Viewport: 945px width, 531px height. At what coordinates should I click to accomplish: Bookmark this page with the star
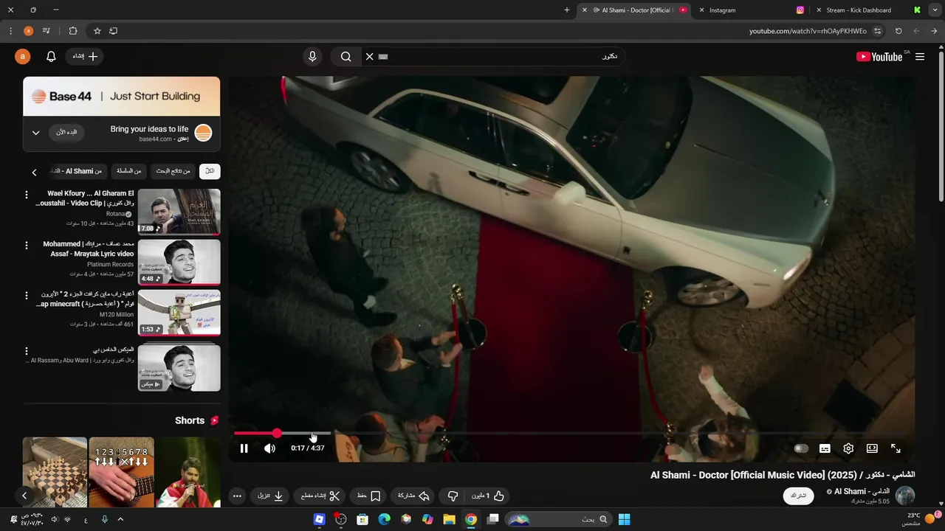pyautogui.click(x=97, y=31)
